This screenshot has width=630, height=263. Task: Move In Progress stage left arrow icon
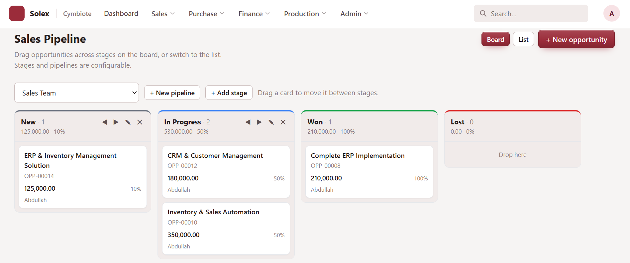[x=248, y=122]
